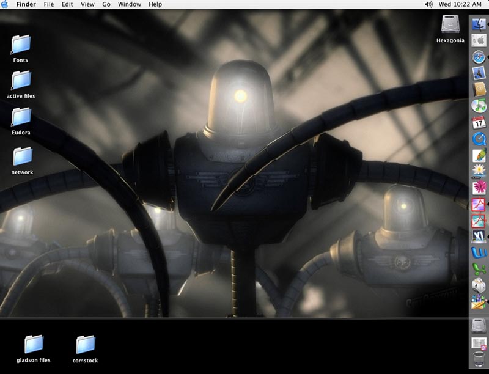489x374 pixels.
Task: Click the menu bar clock
Action: (x=460, y=4)
